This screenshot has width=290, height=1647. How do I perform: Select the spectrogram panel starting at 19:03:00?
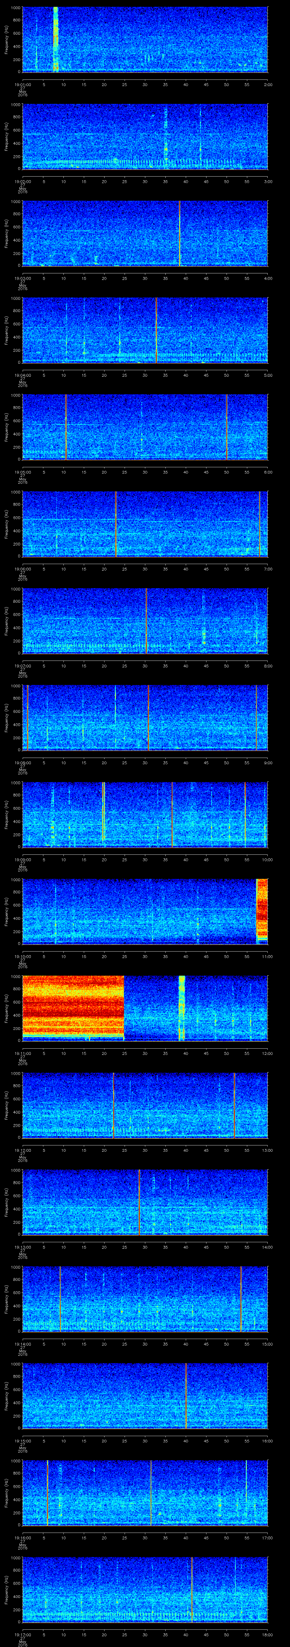click(x=145, y=233)
